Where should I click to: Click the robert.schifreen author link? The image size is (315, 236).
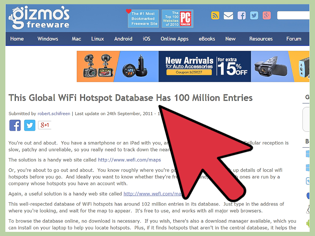click(54, 114)
